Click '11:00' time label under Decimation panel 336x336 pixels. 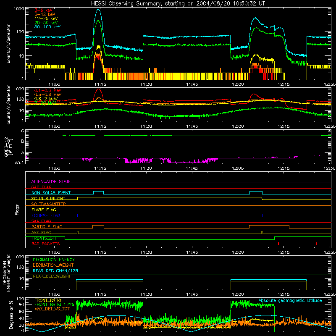pos(55,294)
